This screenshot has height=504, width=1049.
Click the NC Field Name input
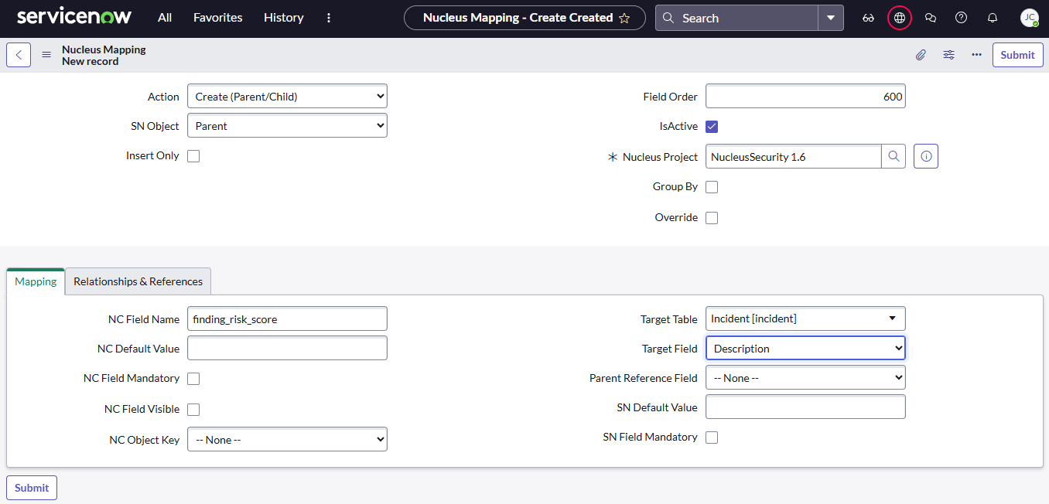point(287,318)
